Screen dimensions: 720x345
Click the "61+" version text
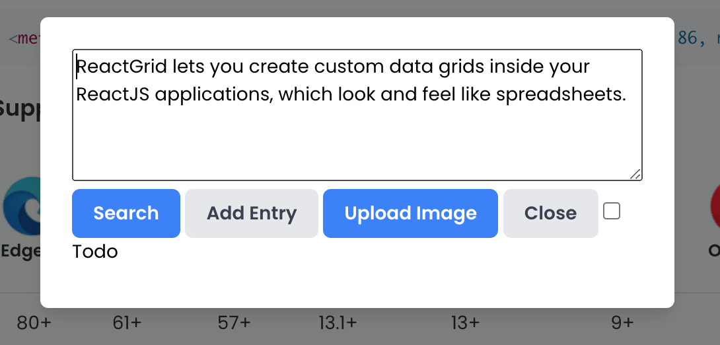127,323
